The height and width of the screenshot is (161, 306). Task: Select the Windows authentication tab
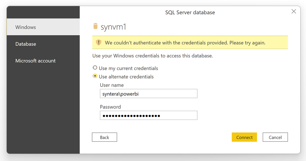tap(43, 27)
